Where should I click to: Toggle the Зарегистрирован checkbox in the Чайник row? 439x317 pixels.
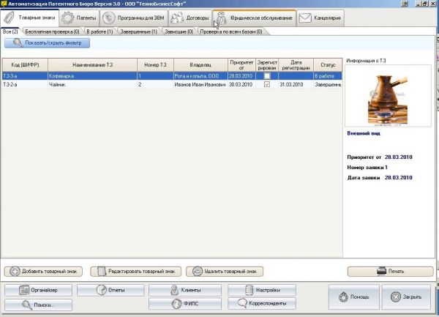(267, 84)
